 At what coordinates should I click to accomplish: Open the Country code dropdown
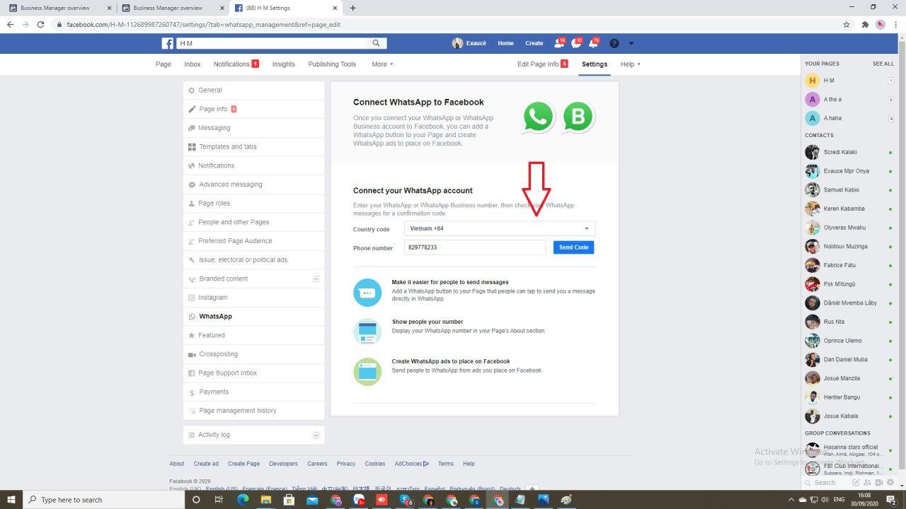coord(500,228)
